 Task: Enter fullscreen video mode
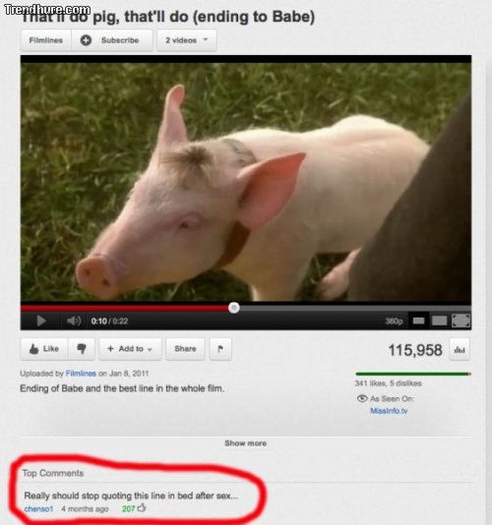point(461,321)
